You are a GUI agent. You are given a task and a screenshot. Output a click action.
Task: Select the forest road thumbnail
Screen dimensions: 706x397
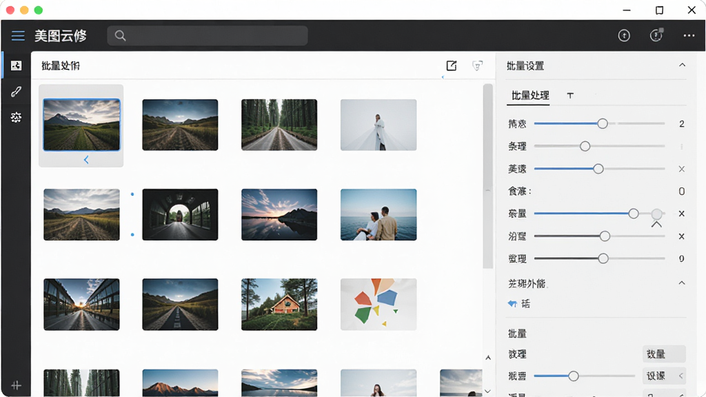tap(279, 125)
